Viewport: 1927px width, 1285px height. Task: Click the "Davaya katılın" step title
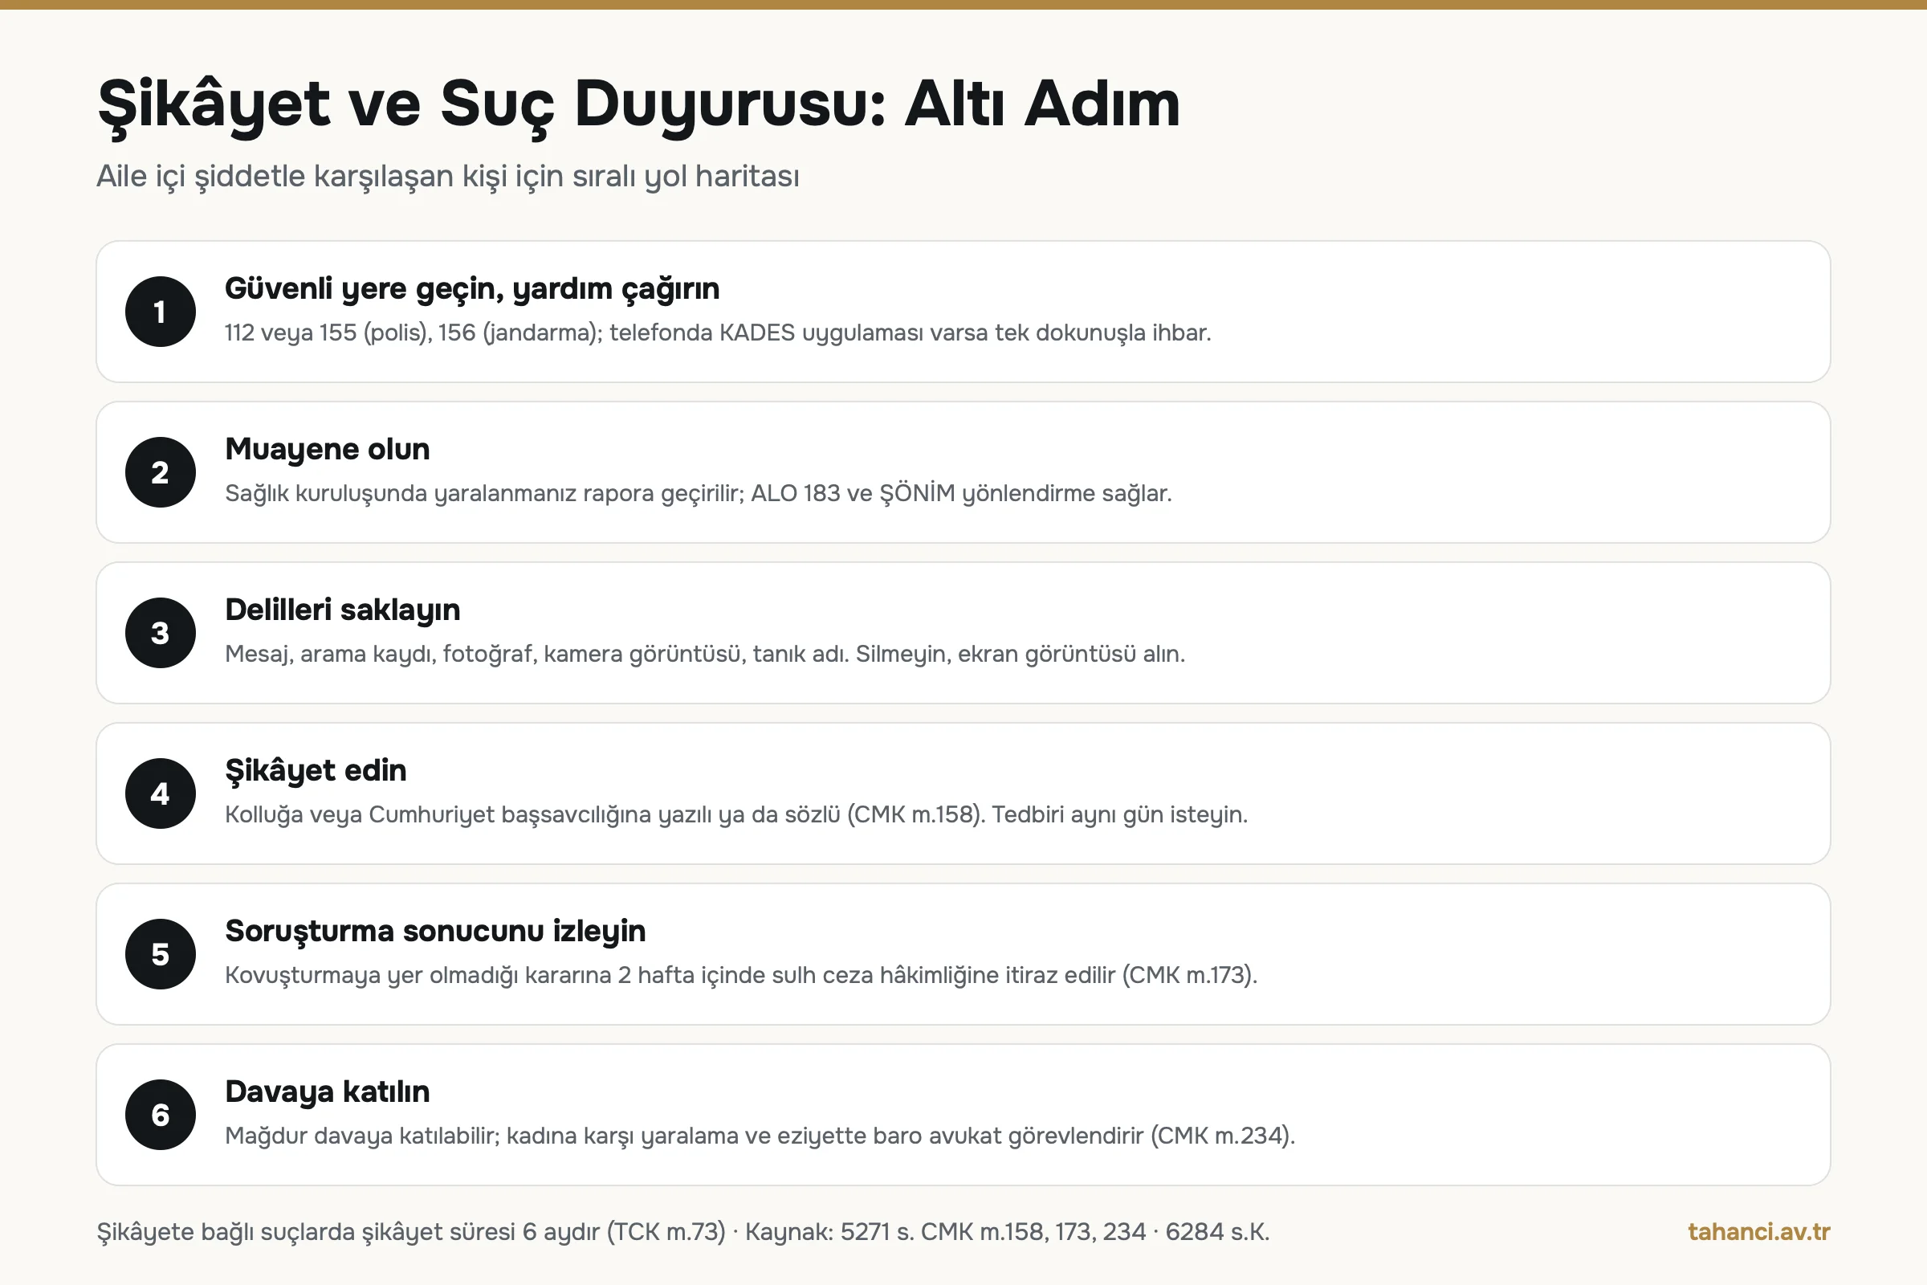(327, 1092)
